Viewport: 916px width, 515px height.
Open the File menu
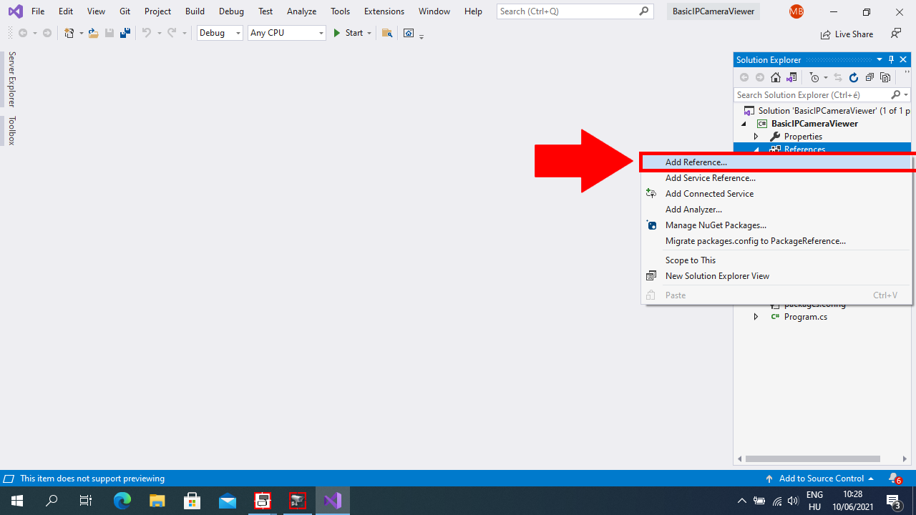[38, 11]
